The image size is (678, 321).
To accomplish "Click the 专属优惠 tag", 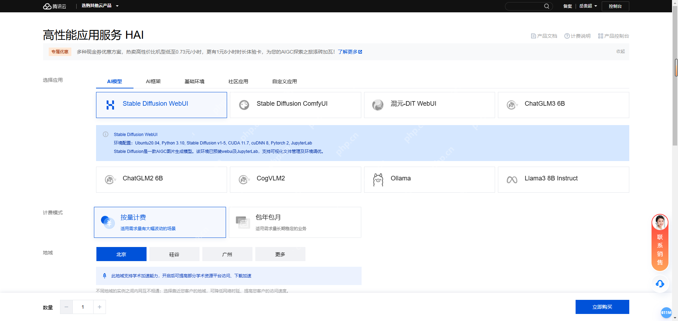I will click(60, 52).
